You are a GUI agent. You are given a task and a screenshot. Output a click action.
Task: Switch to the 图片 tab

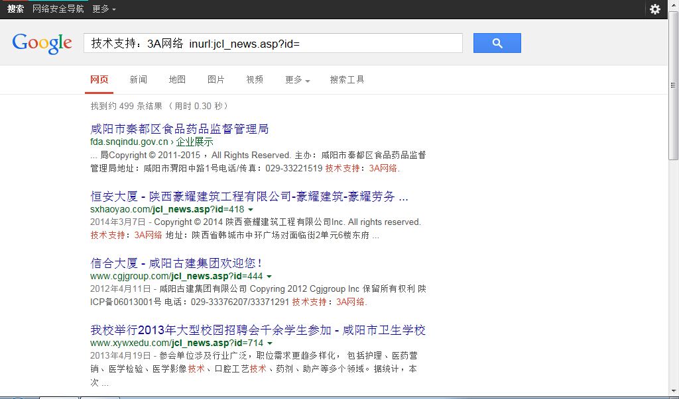216,79
